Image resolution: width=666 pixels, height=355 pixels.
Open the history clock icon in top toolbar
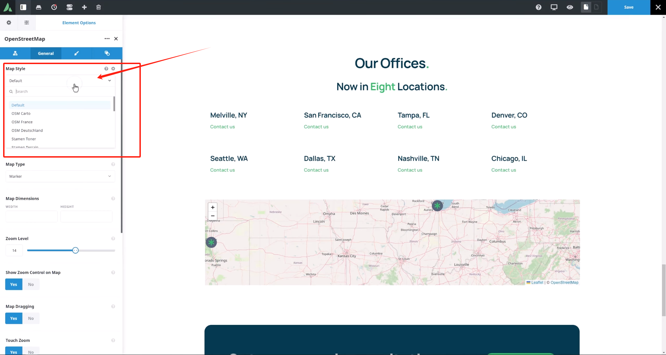point(54,7)
